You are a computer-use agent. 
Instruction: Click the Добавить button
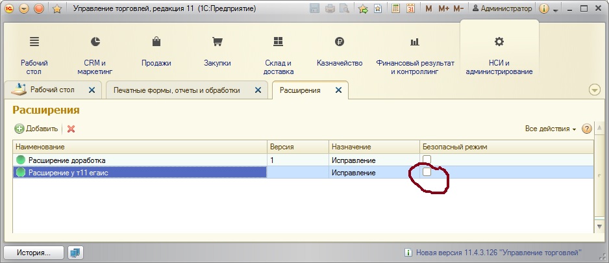coord(36,129)
